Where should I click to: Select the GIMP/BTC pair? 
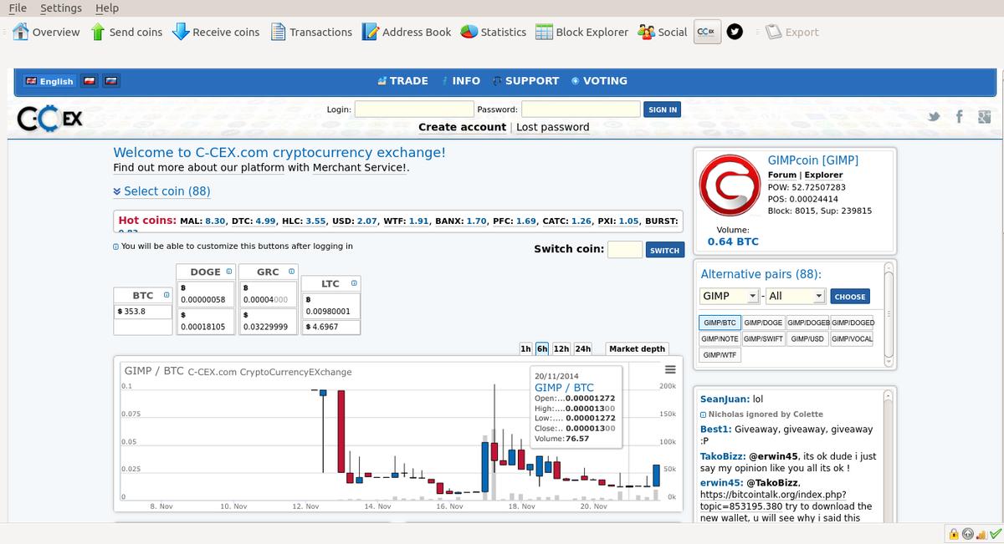pos(720,323)
